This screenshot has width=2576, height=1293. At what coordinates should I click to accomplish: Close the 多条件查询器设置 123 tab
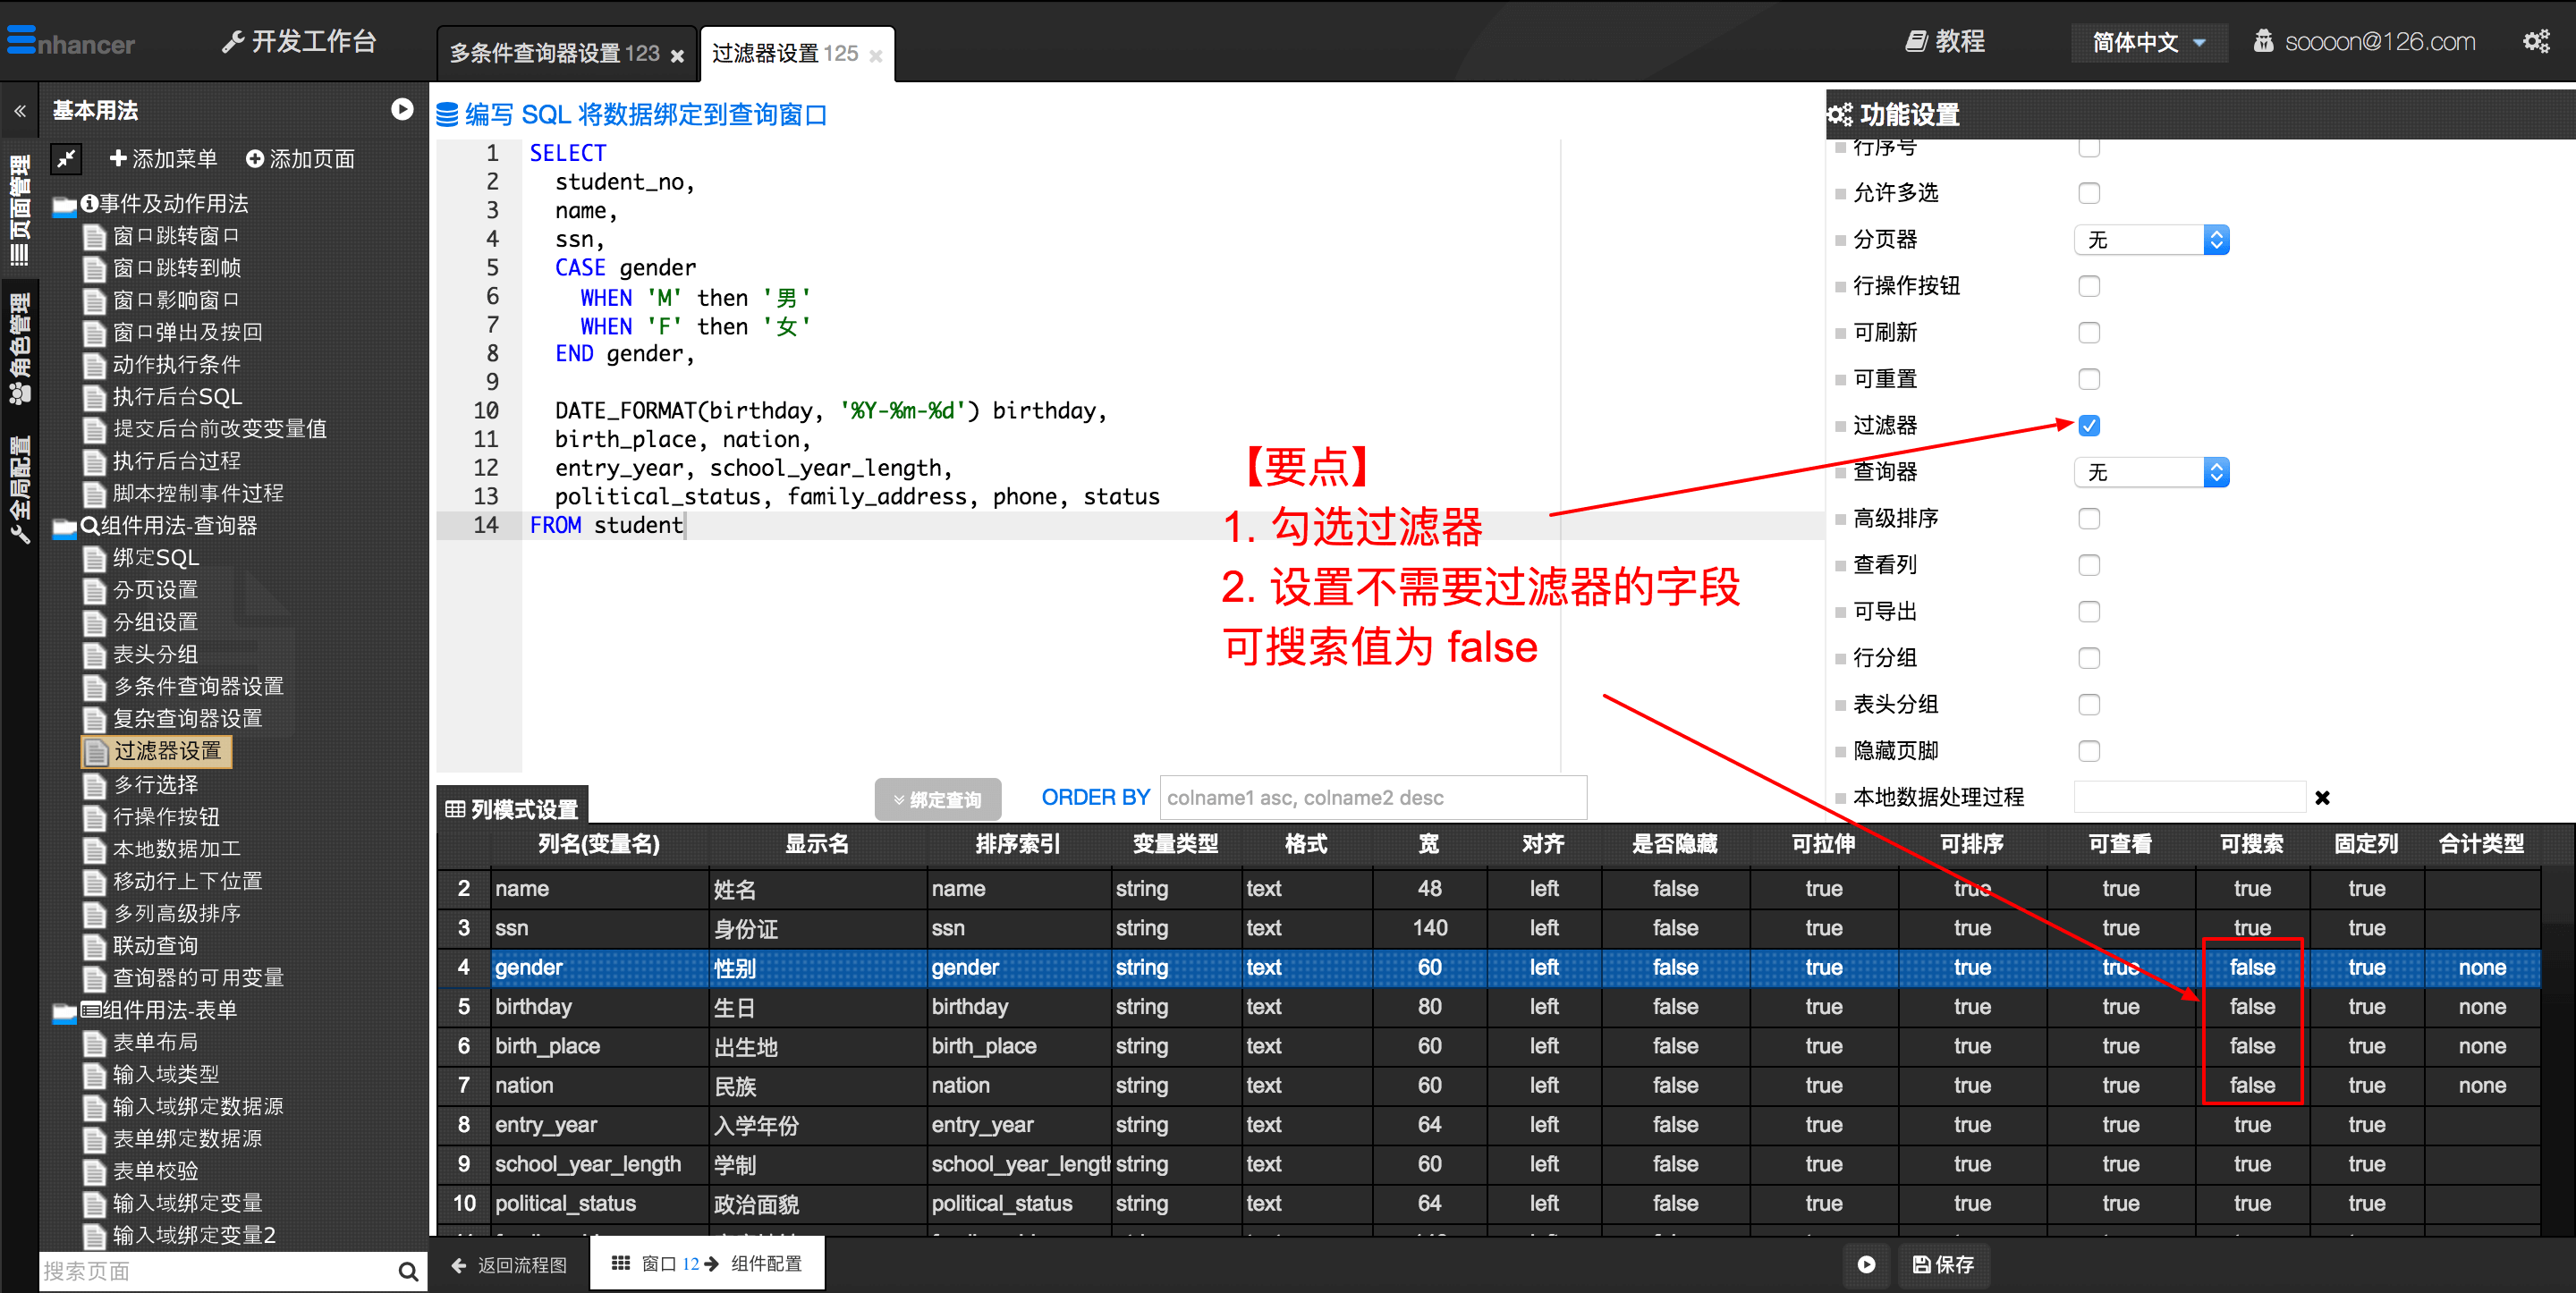click(677, 56)
